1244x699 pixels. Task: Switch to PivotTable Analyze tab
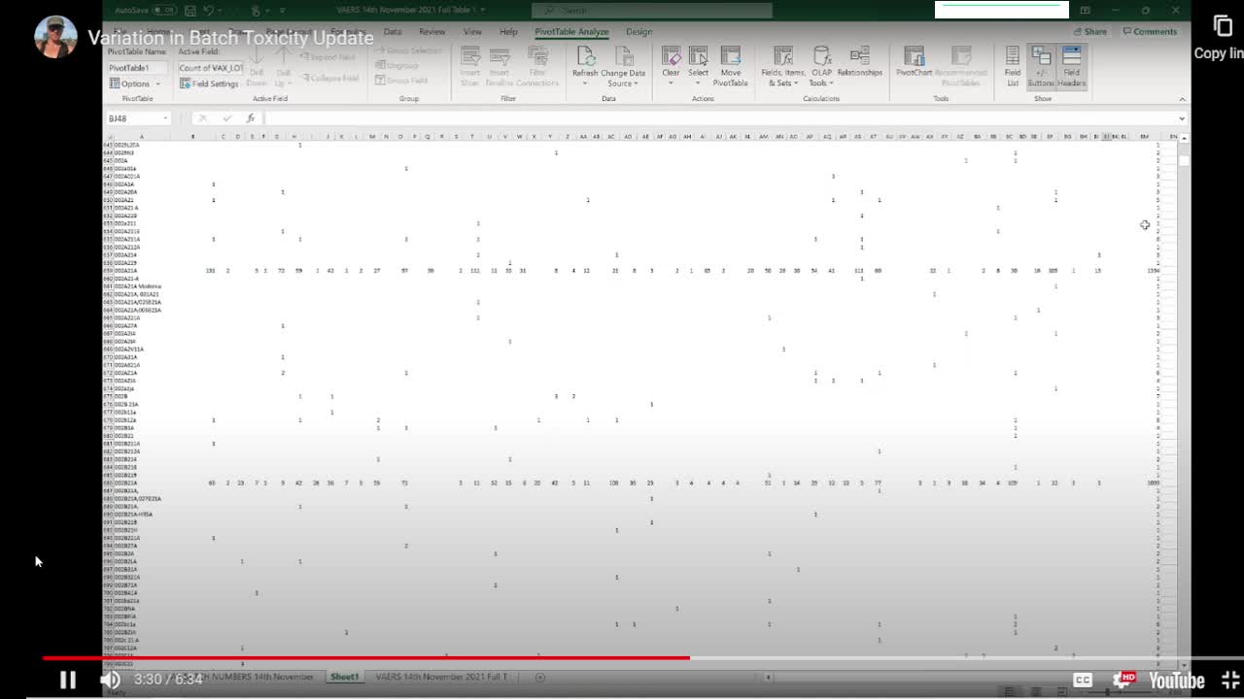[571, 31]
